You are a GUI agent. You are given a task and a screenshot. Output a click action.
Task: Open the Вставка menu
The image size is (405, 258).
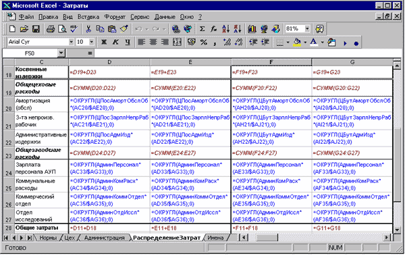tap(88, 17)
